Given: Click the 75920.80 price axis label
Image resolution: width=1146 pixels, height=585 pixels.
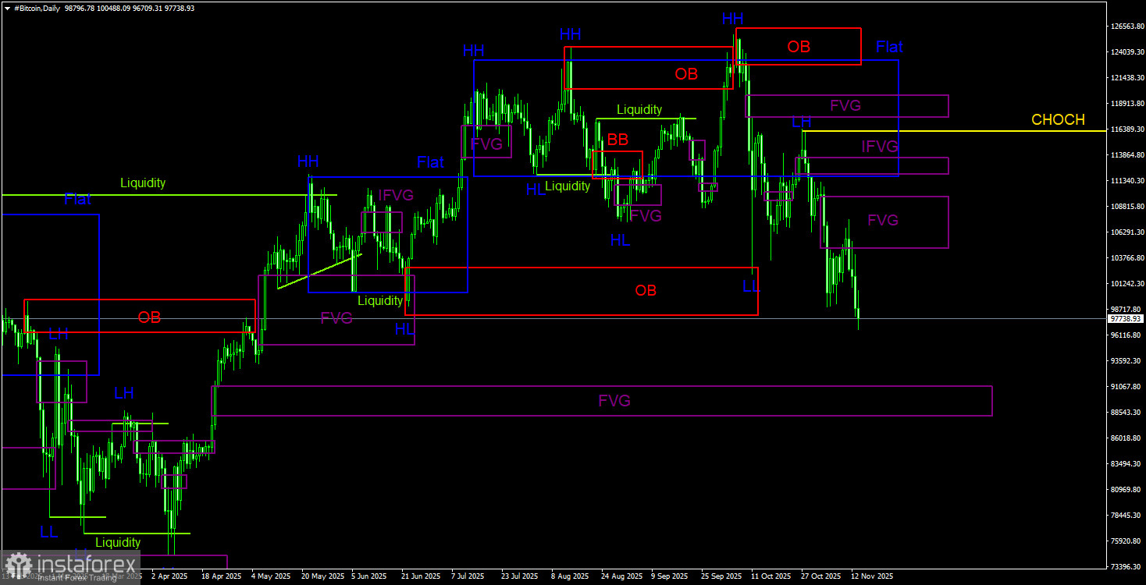Looking at the screenshot, I should 1124,541.
